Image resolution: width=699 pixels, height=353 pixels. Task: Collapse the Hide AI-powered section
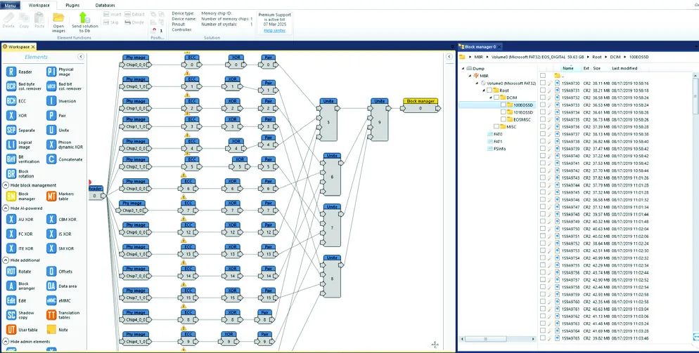(6, 208)
